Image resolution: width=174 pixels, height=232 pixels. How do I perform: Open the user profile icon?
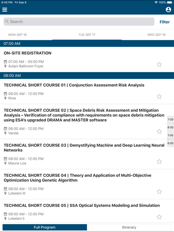pyautogui.click(x=168, y=10)
